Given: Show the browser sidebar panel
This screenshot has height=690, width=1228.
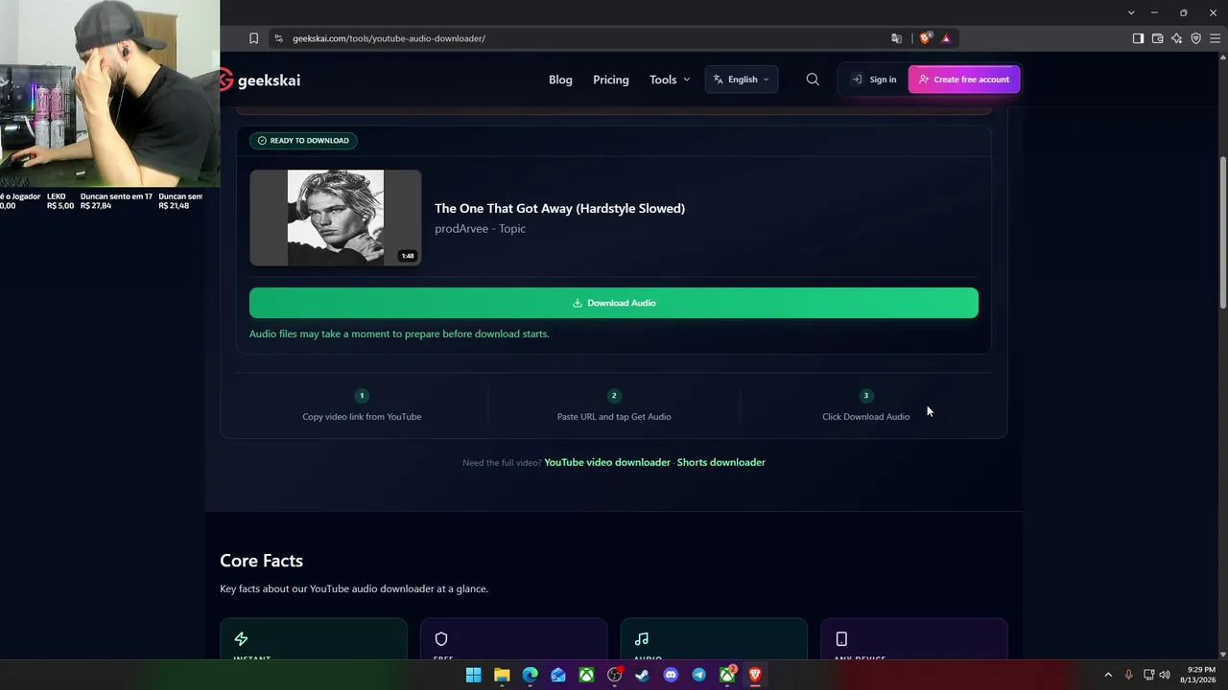Looking at the screenshot, I should (x=1138, y=38).
